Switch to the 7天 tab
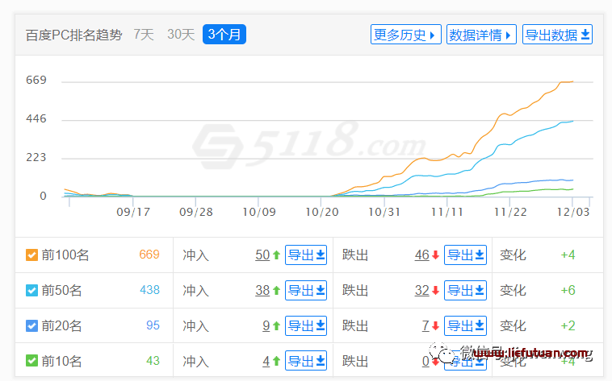 [x=144, y=35]
